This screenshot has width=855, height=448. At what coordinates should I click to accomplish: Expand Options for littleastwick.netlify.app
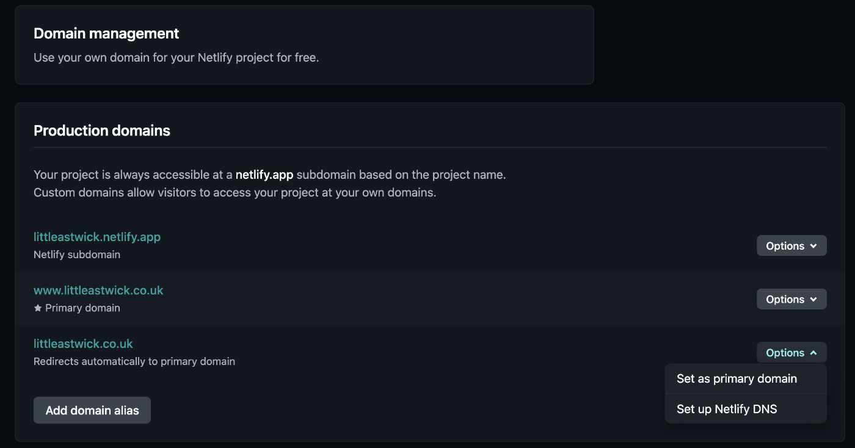click(791, 246)
